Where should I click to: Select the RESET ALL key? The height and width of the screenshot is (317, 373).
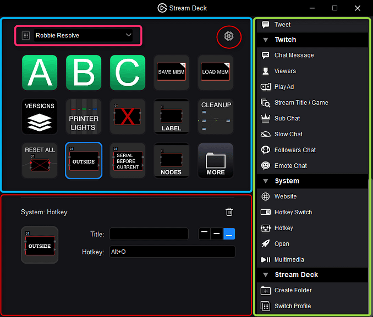tap(40, 160)
